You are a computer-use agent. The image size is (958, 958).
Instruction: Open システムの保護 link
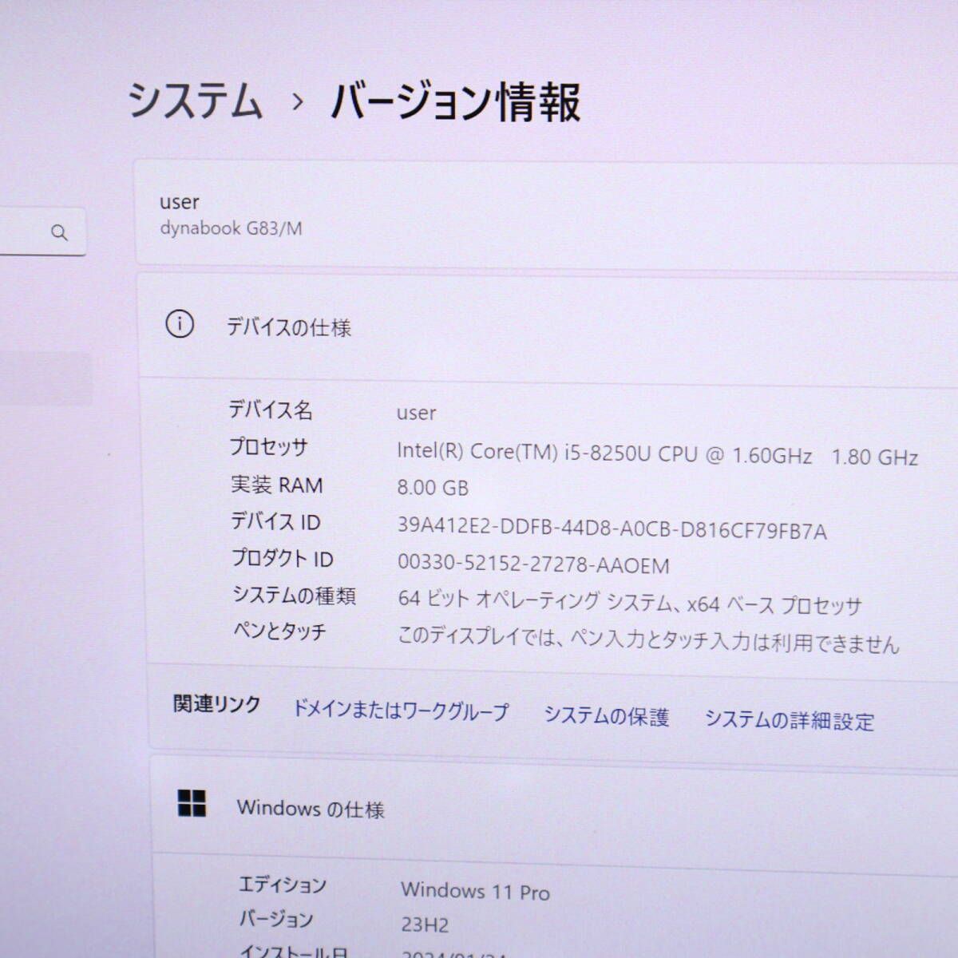point(606,716)
